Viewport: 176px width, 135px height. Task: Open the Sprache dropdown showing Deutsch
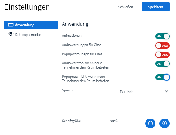[144, 92]
